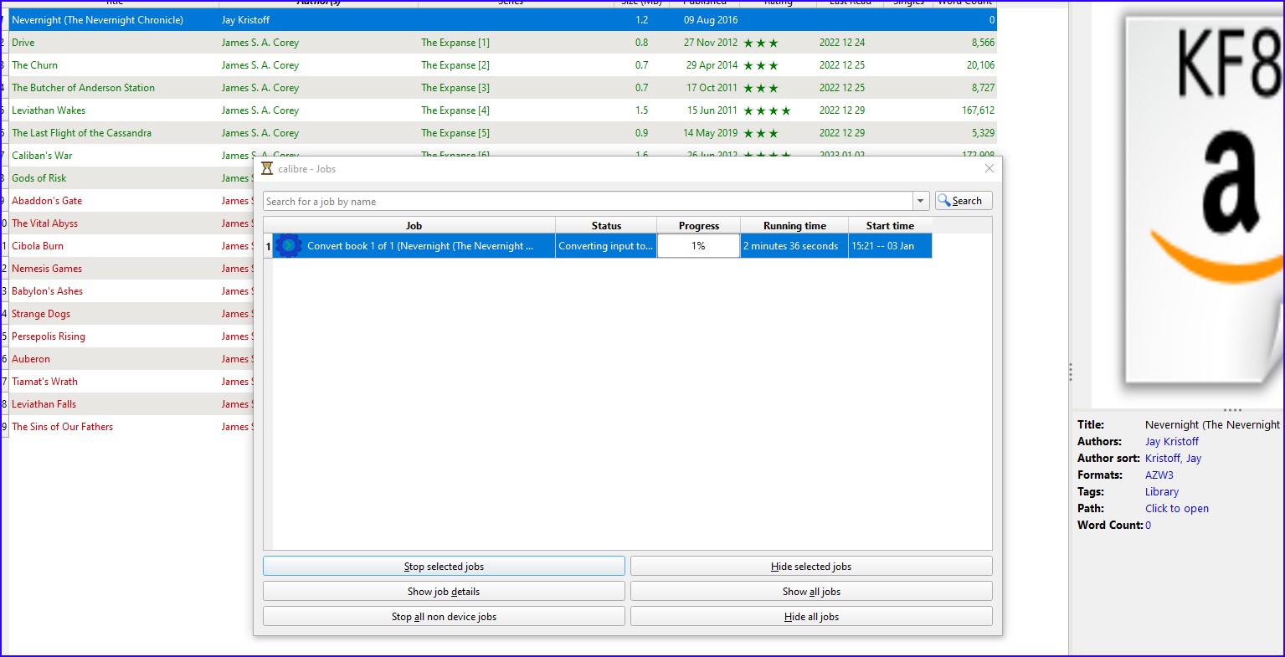
Task: Close the calibre Jobs dialog
Action: (x=989, y=168)
